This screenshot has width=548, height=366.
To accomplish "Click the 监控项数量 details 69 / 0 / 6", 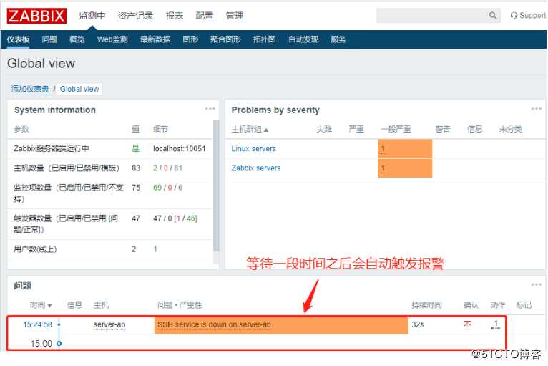I will pyautogui.click(x=167, y=188).
